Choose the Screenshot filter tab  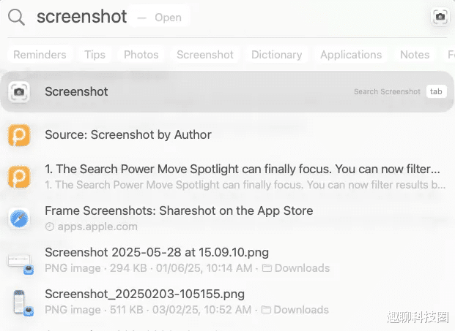[205, 55]
